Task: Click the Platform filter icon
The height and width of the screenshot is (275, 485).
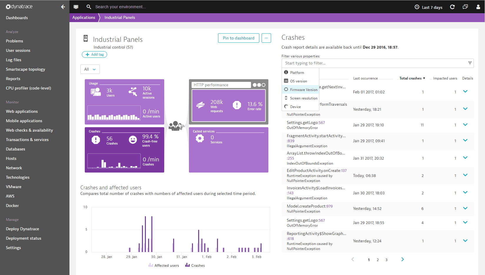Action: pyautogui.click(x=286, y=72)
